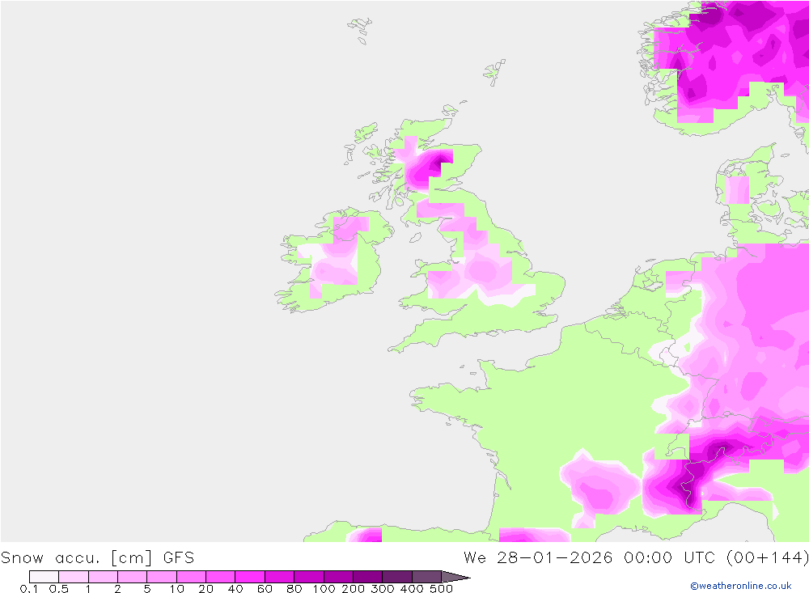Click the 40–60 cm legend swatch
The width and height of the screenshot is (809, 593).
250,577
